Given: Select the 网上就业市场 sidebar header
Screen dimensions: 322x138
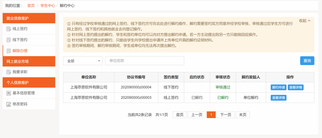Looking at the screenshot, I should [x=29, y=61].
